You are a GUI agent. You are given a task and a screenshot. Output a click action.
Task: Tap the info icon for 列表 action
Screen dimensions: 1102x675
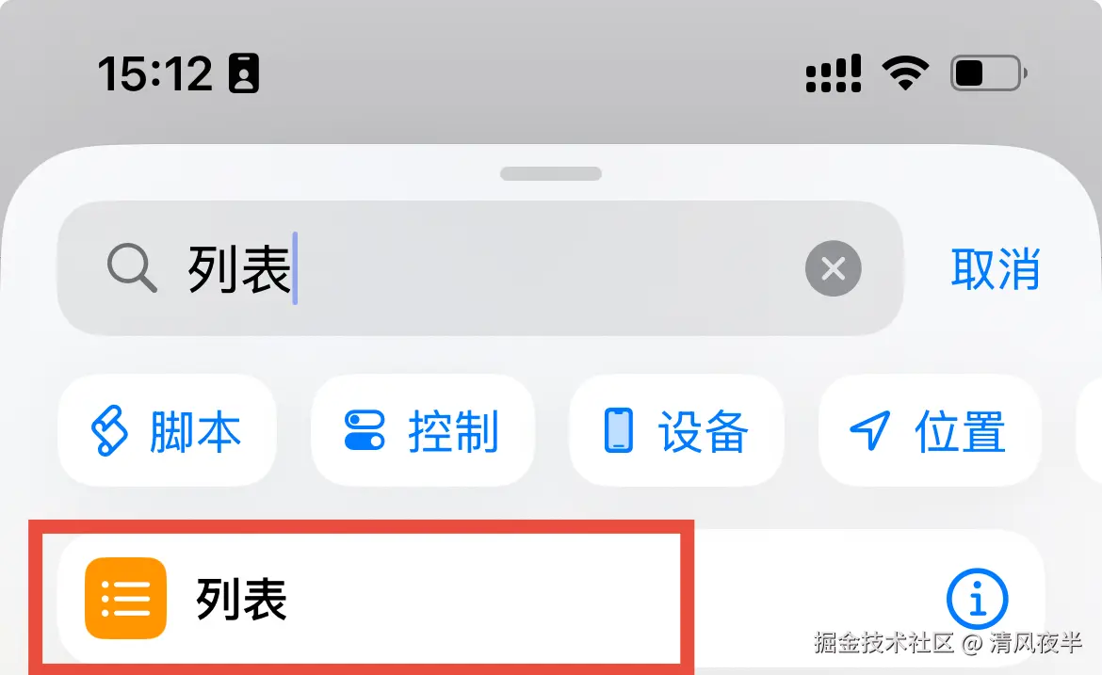pyautogui.click(x=977, y=599)
